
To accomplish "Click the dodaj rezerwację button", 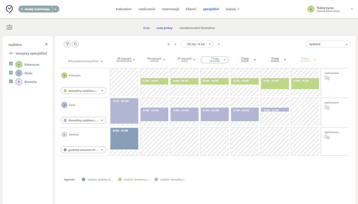I will [35, 9].
